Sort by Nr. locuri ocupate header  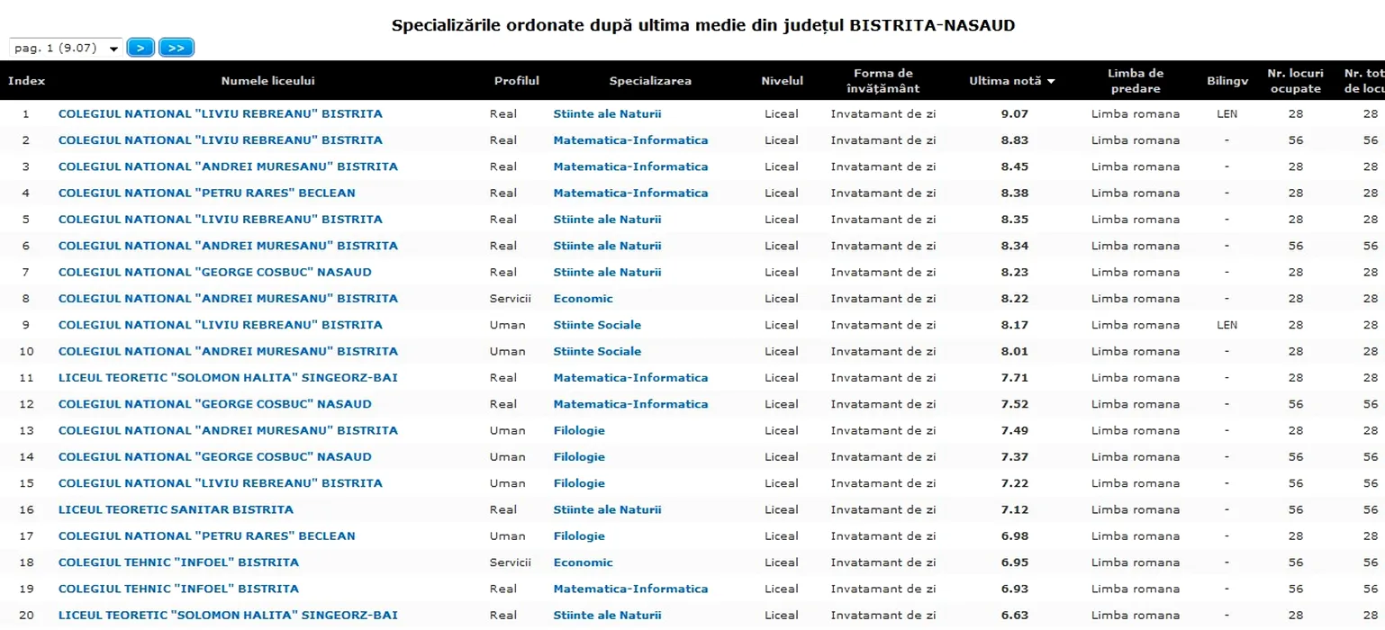click(x=1295, y=81)
